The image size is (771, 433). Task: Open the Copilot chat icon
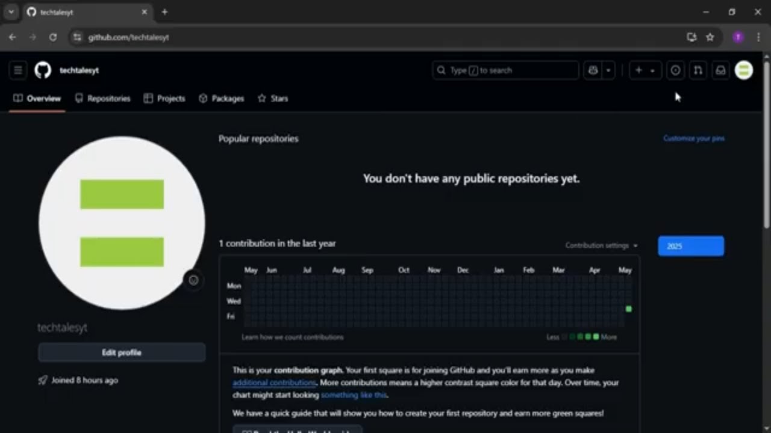593,70
